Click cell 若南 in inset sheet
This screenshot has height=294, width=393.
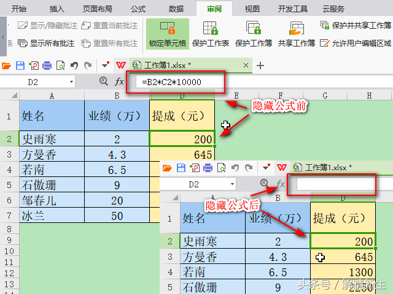[212, 272]
